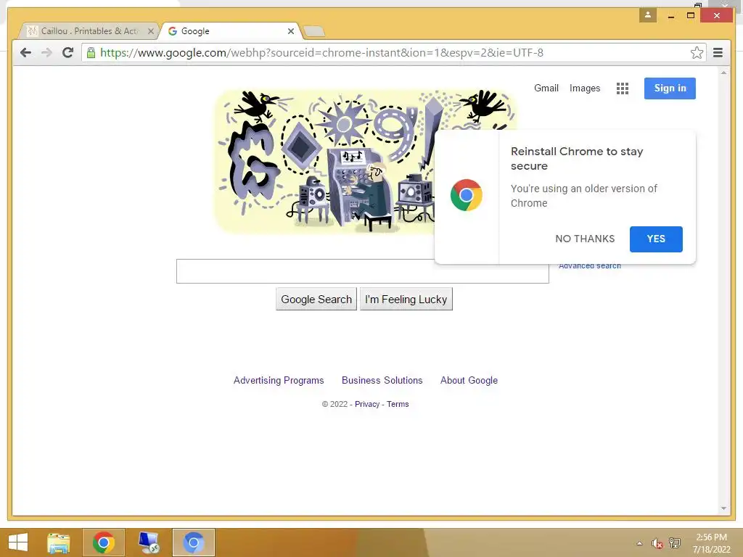
Task: Open Gmail link
Action: pos(546,88)
